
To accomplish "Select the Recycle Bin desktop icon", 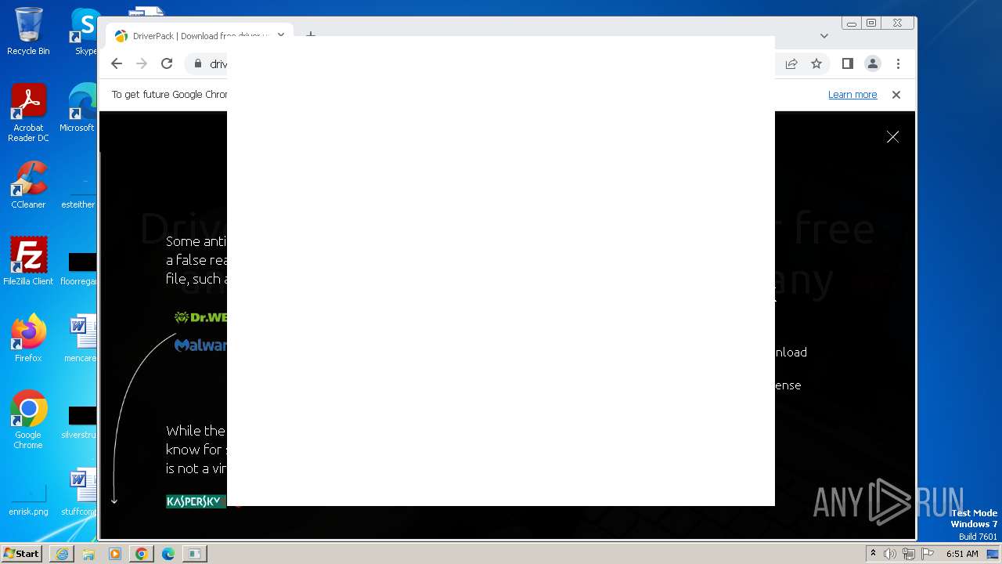I will 28,31.
